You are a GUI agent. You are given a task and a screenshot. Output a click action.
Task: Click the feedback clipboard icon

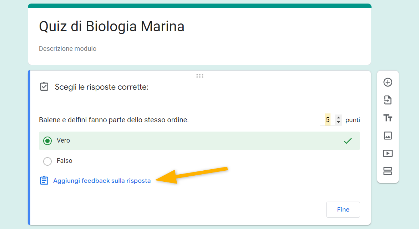pyautogui.click(x=44, y=181)
